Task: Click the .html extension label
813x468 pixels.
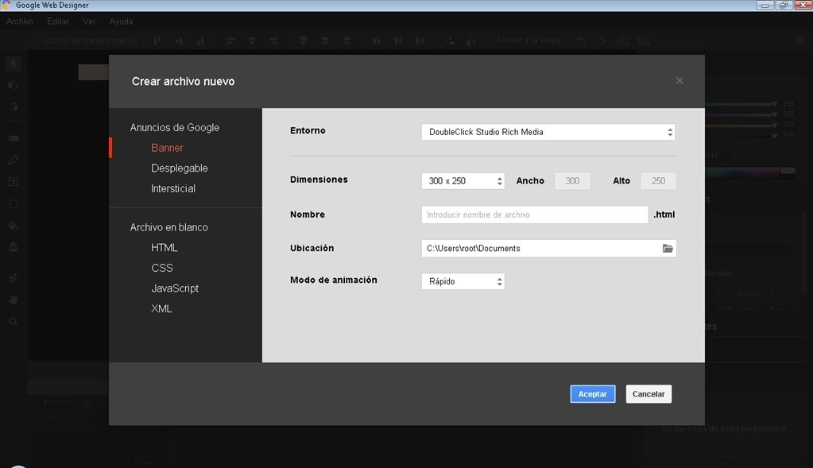Action: coord(664,215)
